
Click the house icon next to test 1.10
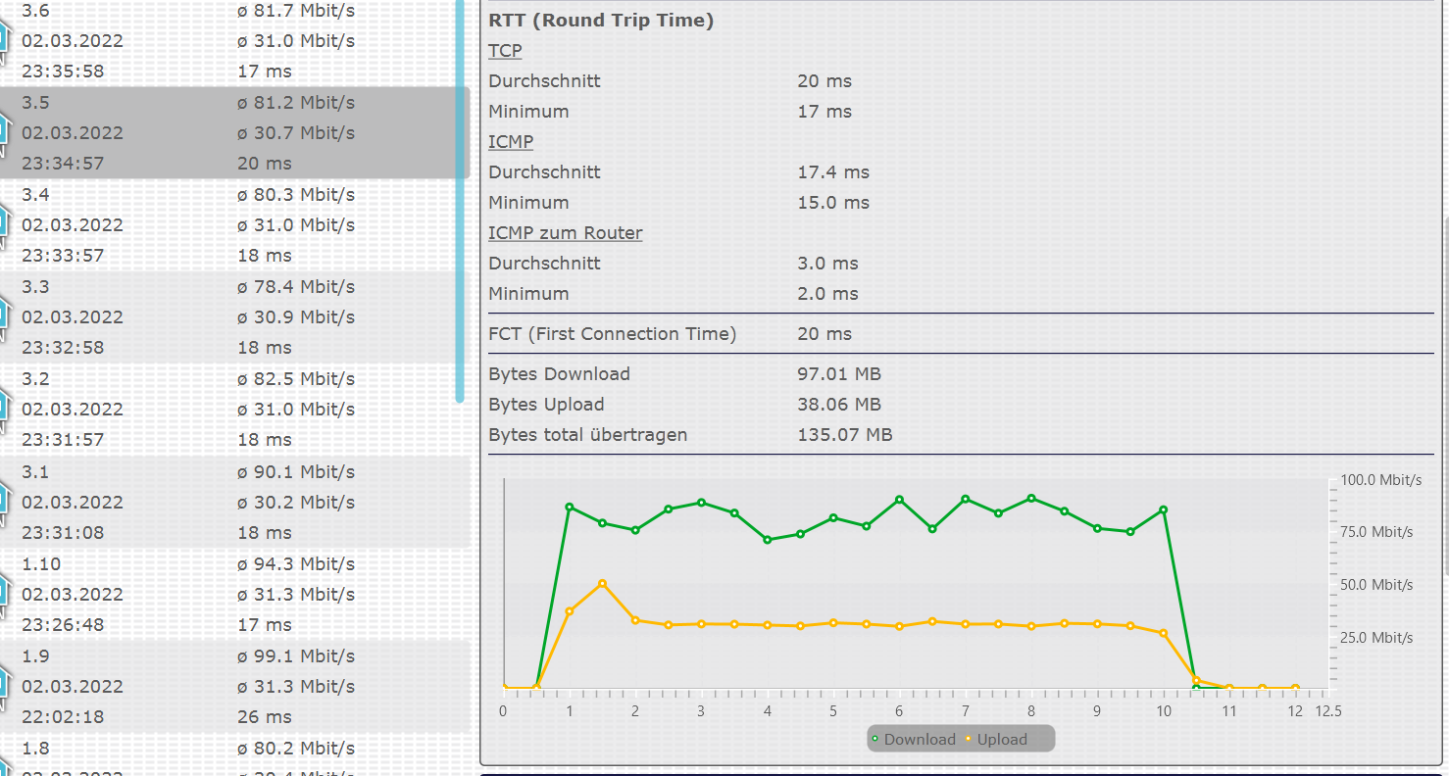3,593
